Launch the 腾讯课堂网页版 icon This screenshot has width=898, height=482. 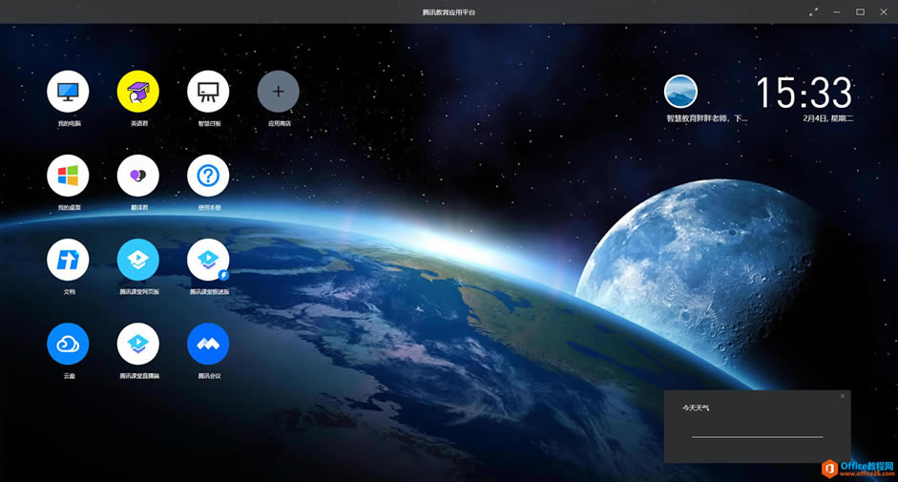pyautogui.click(x=138, y=260)
